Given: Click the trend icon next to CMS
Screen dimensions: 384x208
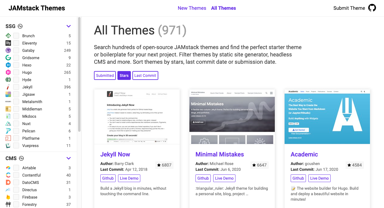Looking at the screenshot, I should pyautogui.click(x=21, y=158).
